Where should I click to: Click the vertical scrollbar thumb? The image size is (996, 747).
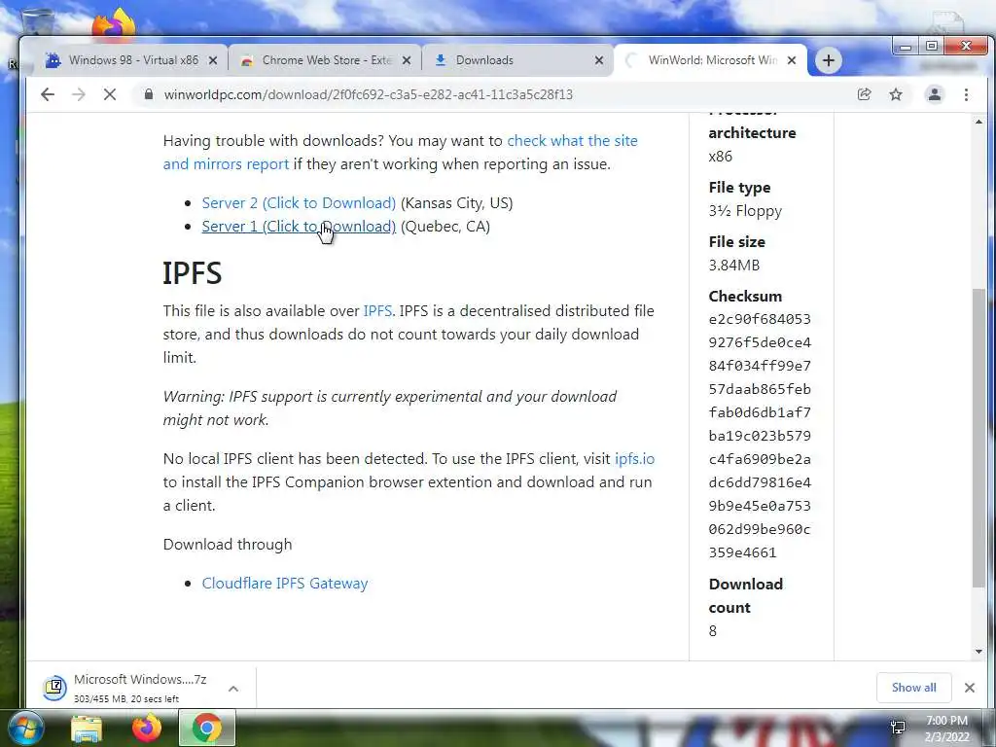tap(978, 439)
